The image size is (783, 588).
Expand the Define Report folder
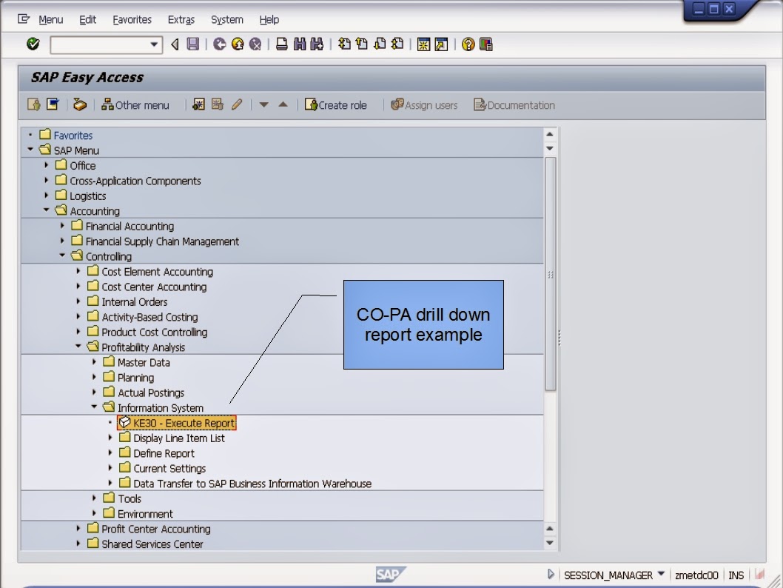(110, 452)
